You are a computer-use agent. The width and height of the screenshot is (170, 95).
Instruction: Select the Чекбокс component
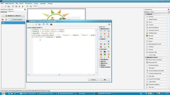tap(156, 47)
